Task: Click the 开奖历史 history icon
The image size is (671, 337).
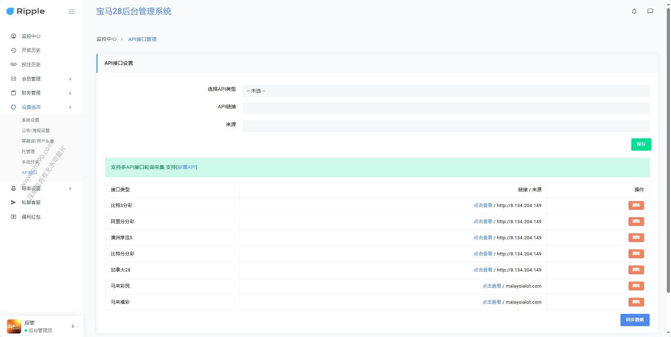Action: pyautogui.click(x=14, y=50)
